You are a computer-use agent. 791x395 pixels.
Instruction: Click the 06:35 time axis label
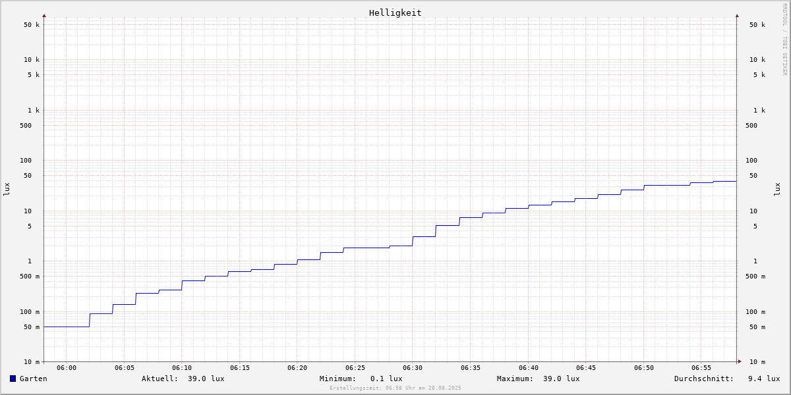471,368
